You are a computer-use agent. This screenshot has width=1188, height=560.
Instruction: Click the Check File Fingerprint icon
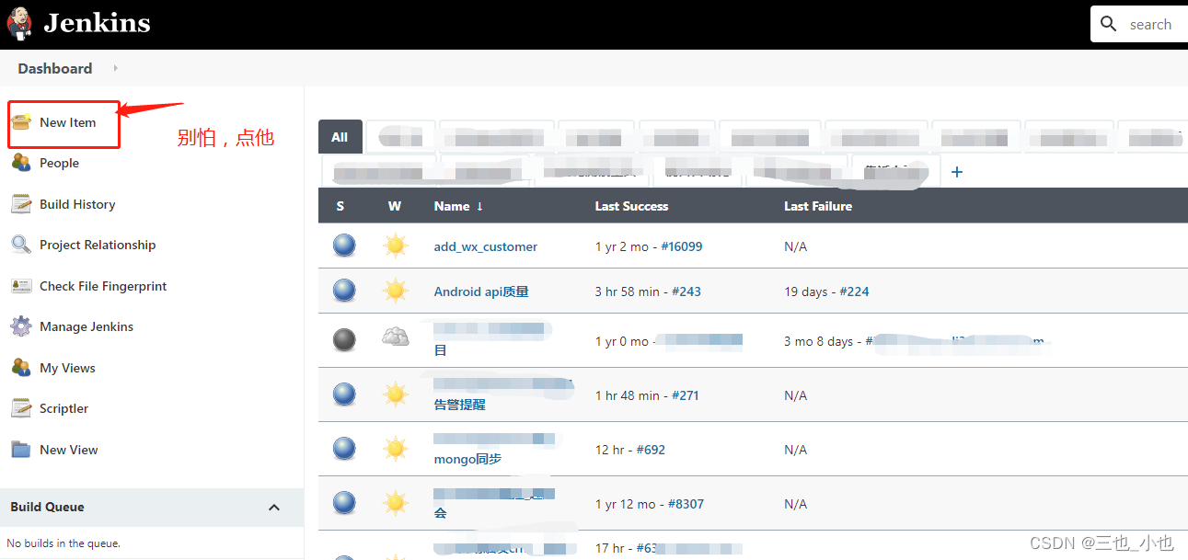tap(21, 286)
